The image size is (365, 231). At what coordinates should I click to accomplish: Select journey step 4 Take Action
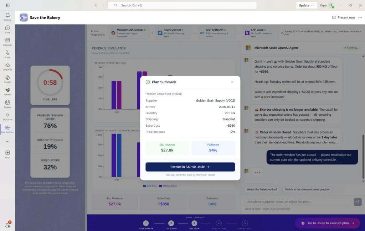point(219,223)
